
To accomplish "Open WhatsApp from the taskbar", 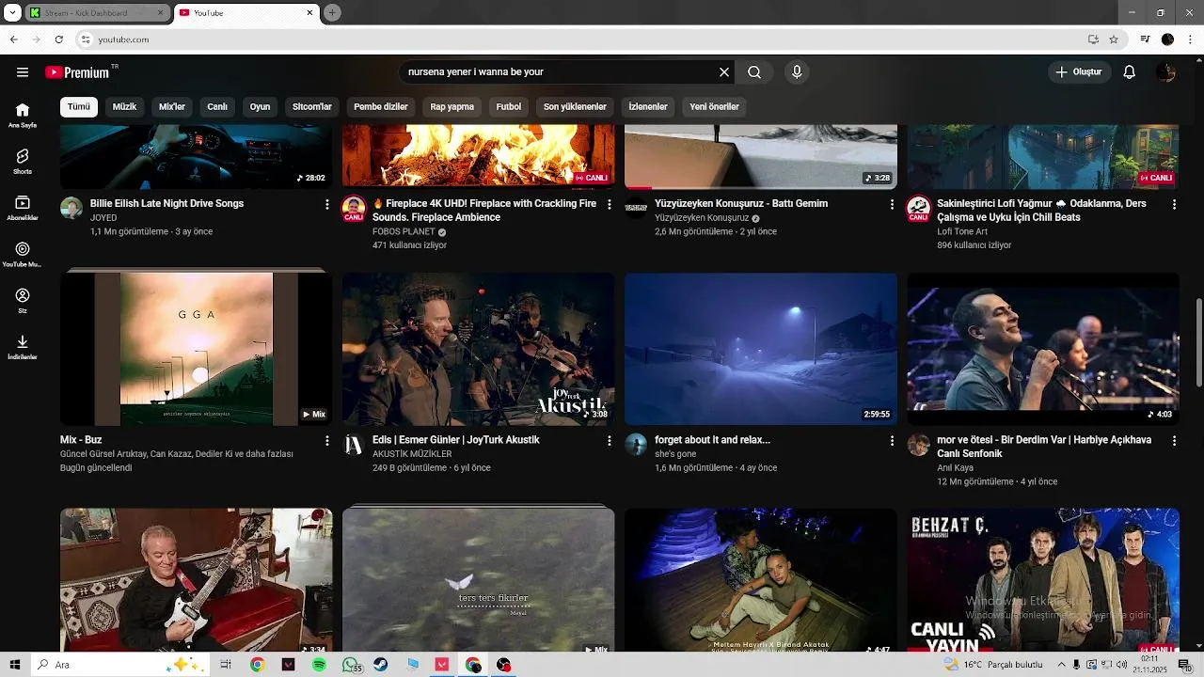I will coord(350,665).
